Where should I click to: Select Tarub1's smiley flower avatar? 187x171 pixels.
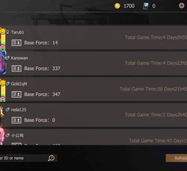pos(3,38)
